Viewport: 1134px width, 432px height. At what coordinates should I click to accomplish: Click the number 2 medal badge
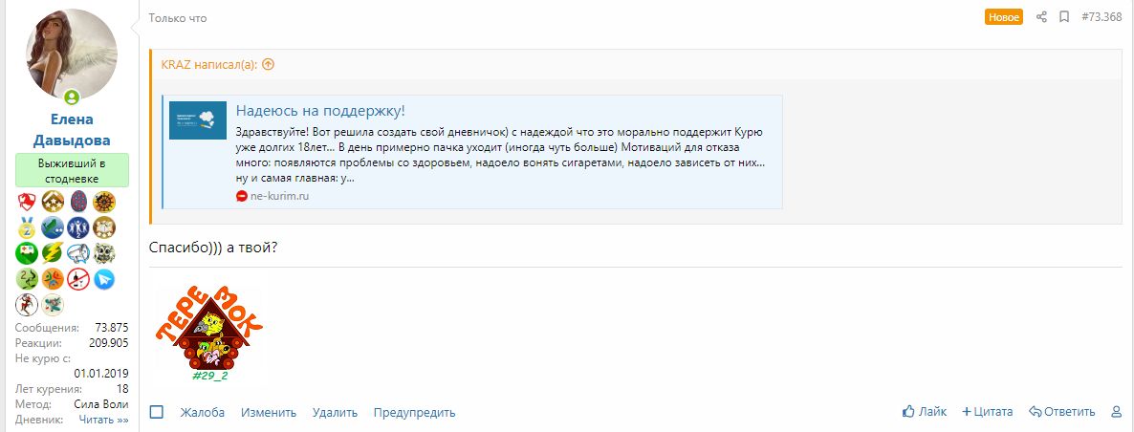[x=27, y=227]
